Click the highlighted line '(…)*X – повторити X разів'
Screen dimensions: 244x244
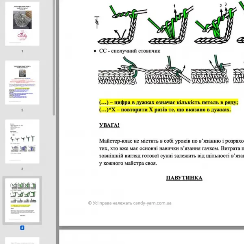pyautogui.click(x=165, y=110)
